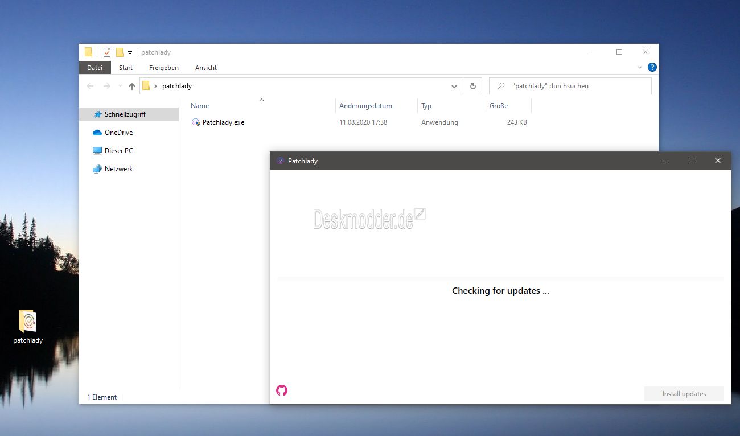
Task: Maximize the Explorer window
Action: [x=619, y=52]
